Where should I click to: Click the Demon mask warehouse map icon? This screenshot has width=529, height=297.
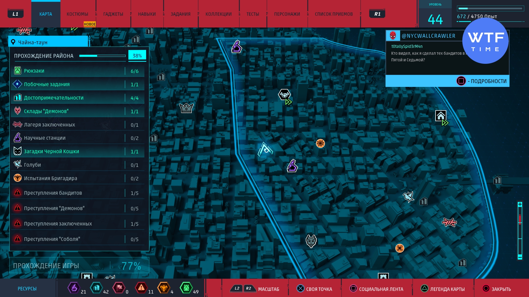pos(311,241)
